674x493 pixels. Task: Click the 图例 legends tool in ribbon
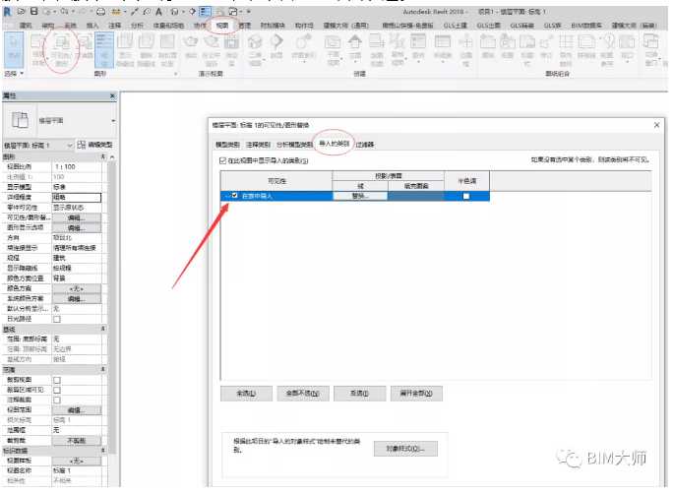click(x=418, y=48)
